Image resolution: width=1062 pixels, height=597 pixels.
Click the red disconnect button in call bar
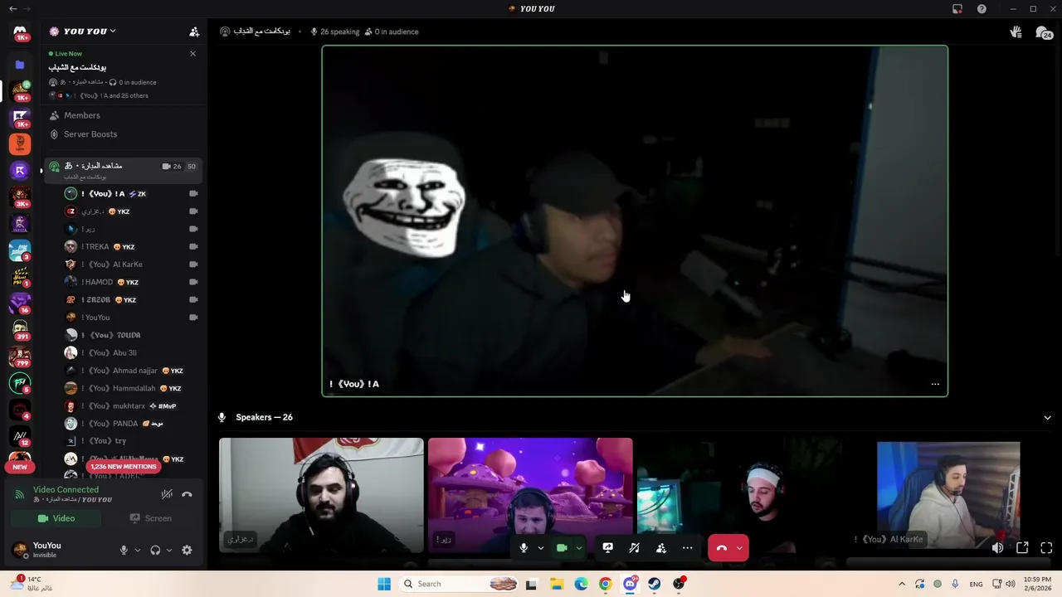pos(721,548)
